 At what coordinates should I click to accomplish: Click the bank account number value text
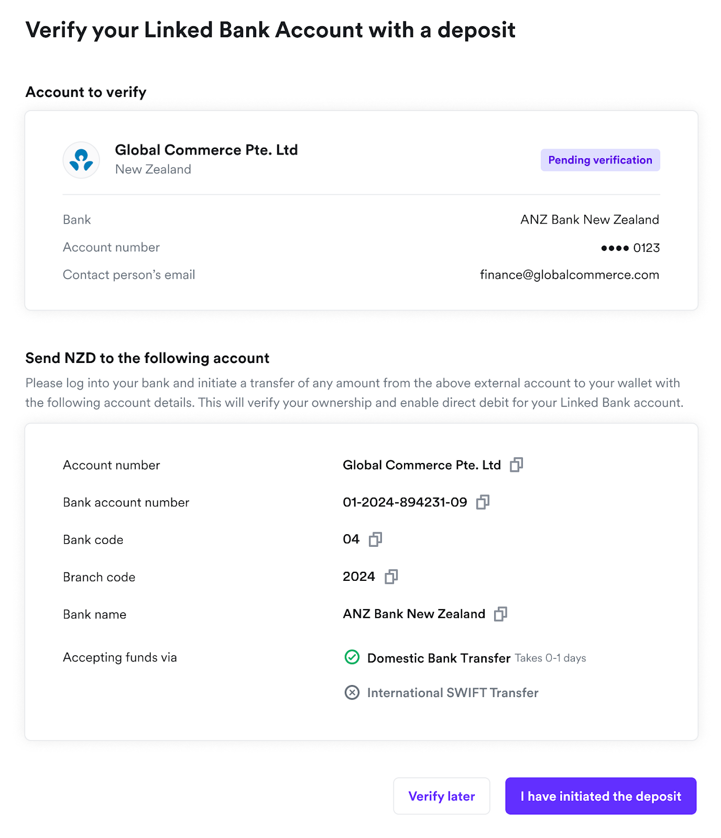click(x=405, y=502)
